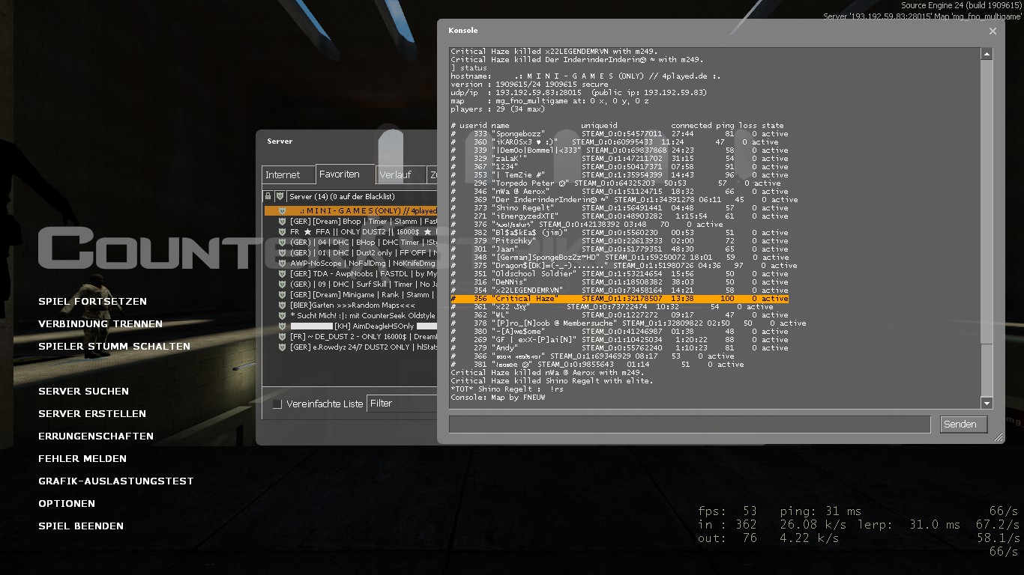Click "Spongebozz" row in console status list
This screenshot has width=1024, height=575.
pyautogui.click(x=619, y=134)
